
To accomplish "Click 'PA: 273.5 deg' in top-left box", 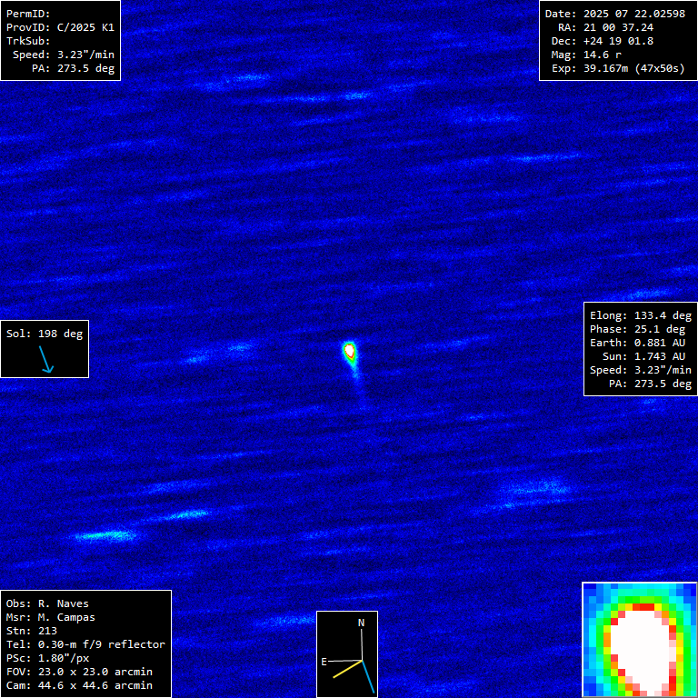I will point(73,68).
